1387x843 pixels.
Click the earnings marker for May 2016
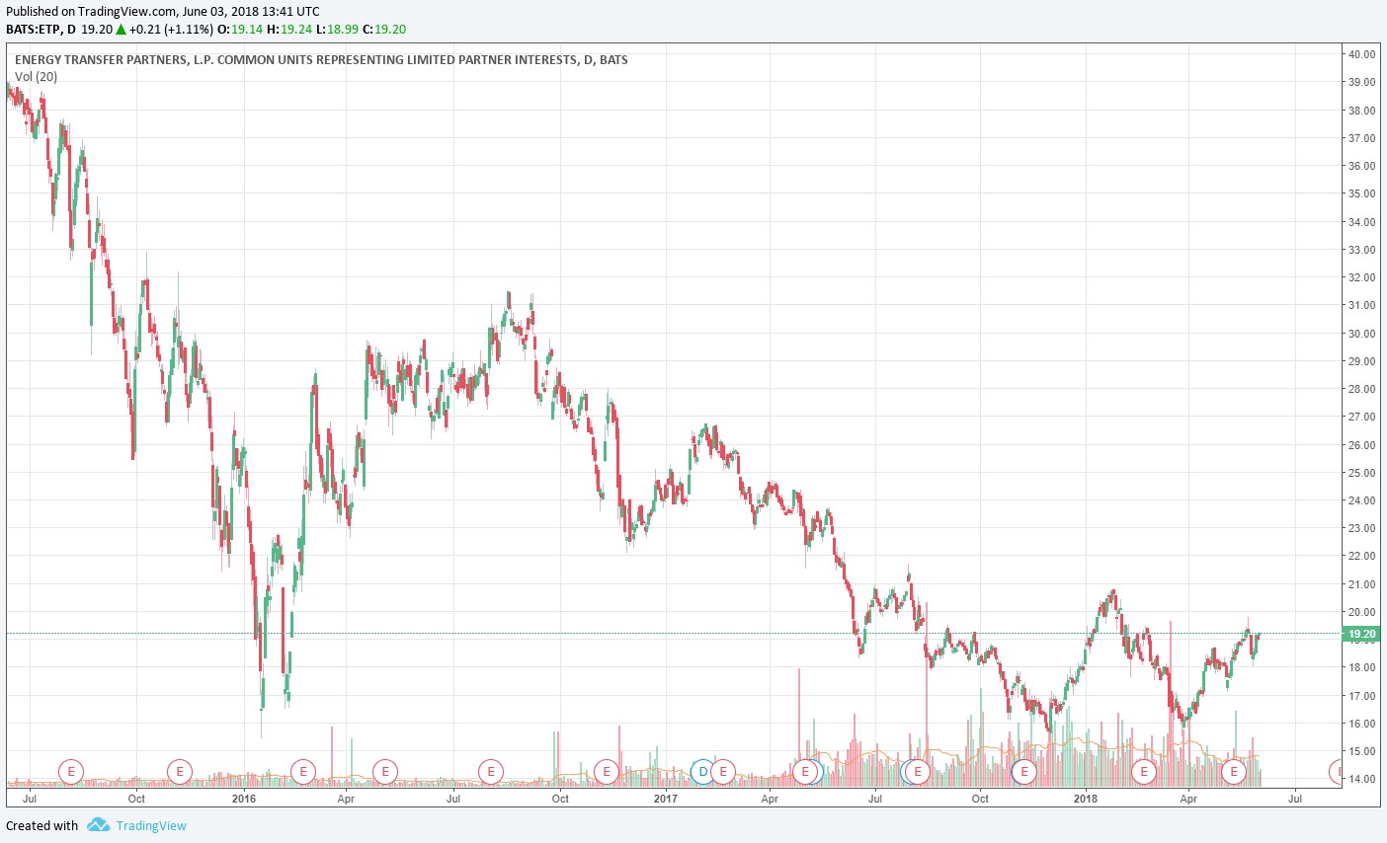[385, 772]
